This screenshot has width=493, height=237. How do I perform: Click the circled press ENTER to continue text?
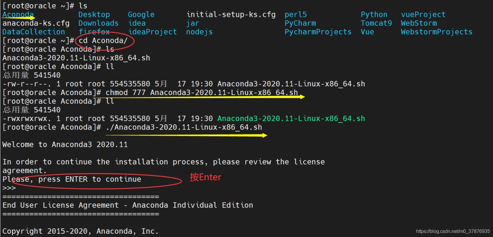click(x=78, y=179)
